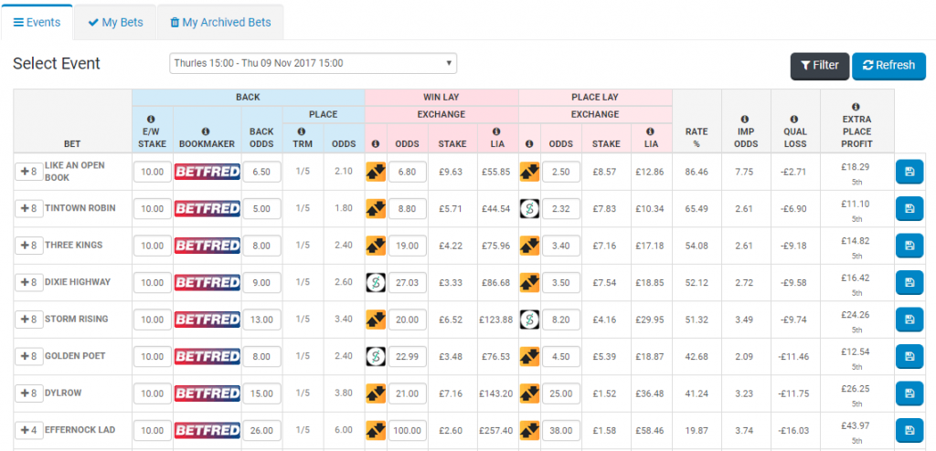Open the Select Event dropdown
The image size is (936, 451).
313,63
